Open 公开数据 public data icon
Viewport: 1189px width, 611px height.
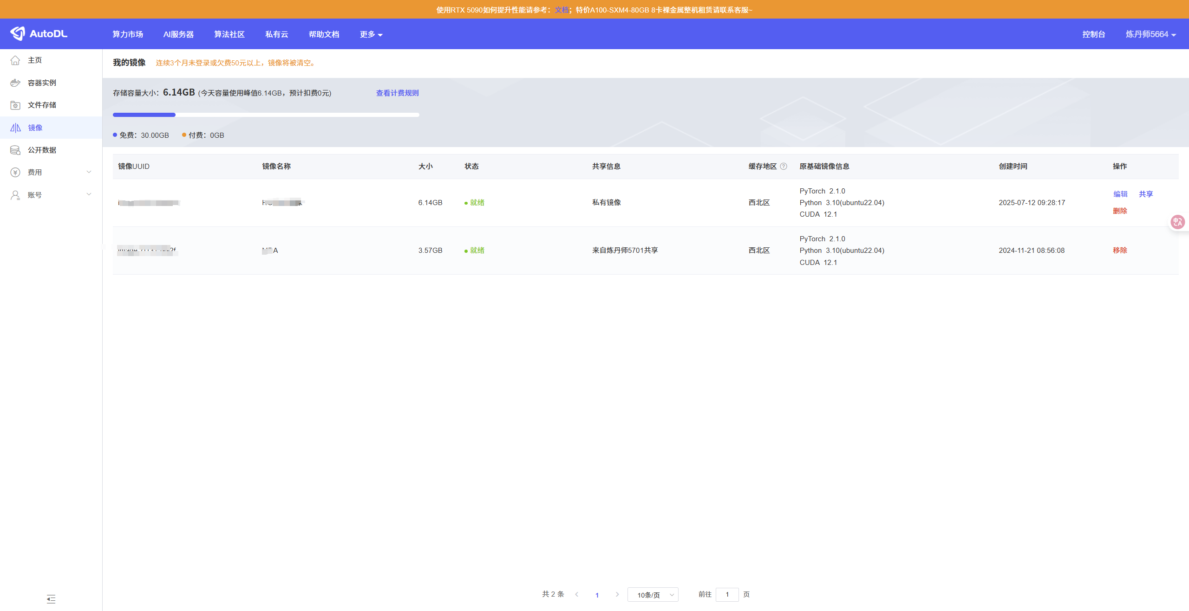point(15,150)
